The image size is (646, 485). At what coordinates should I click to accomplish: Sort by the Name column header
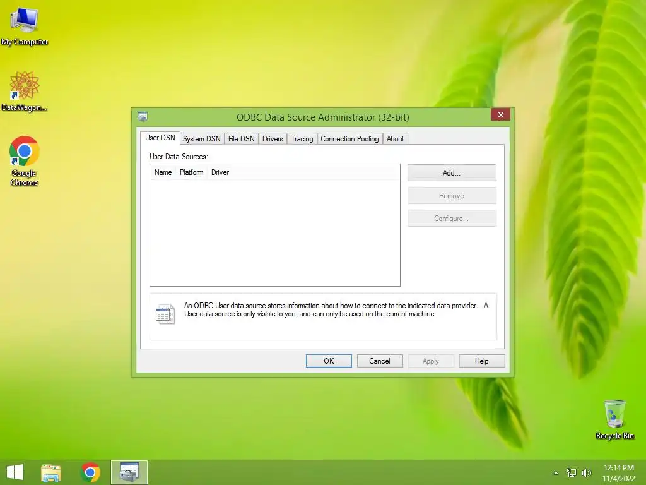point(163,172)
